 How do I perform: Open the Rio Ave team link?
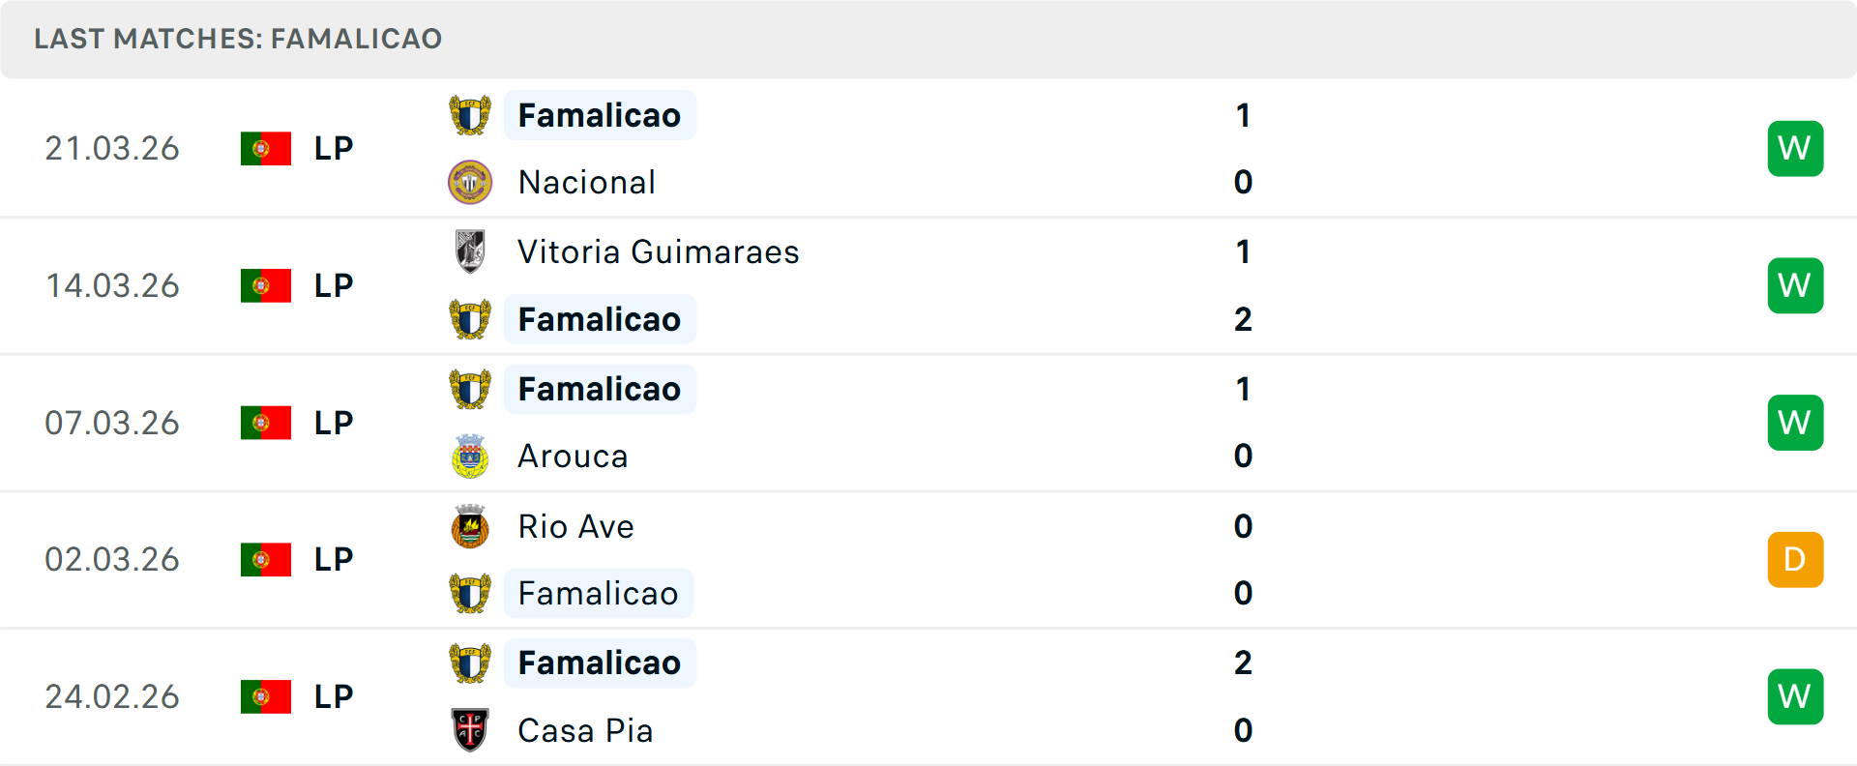[575, 526]
